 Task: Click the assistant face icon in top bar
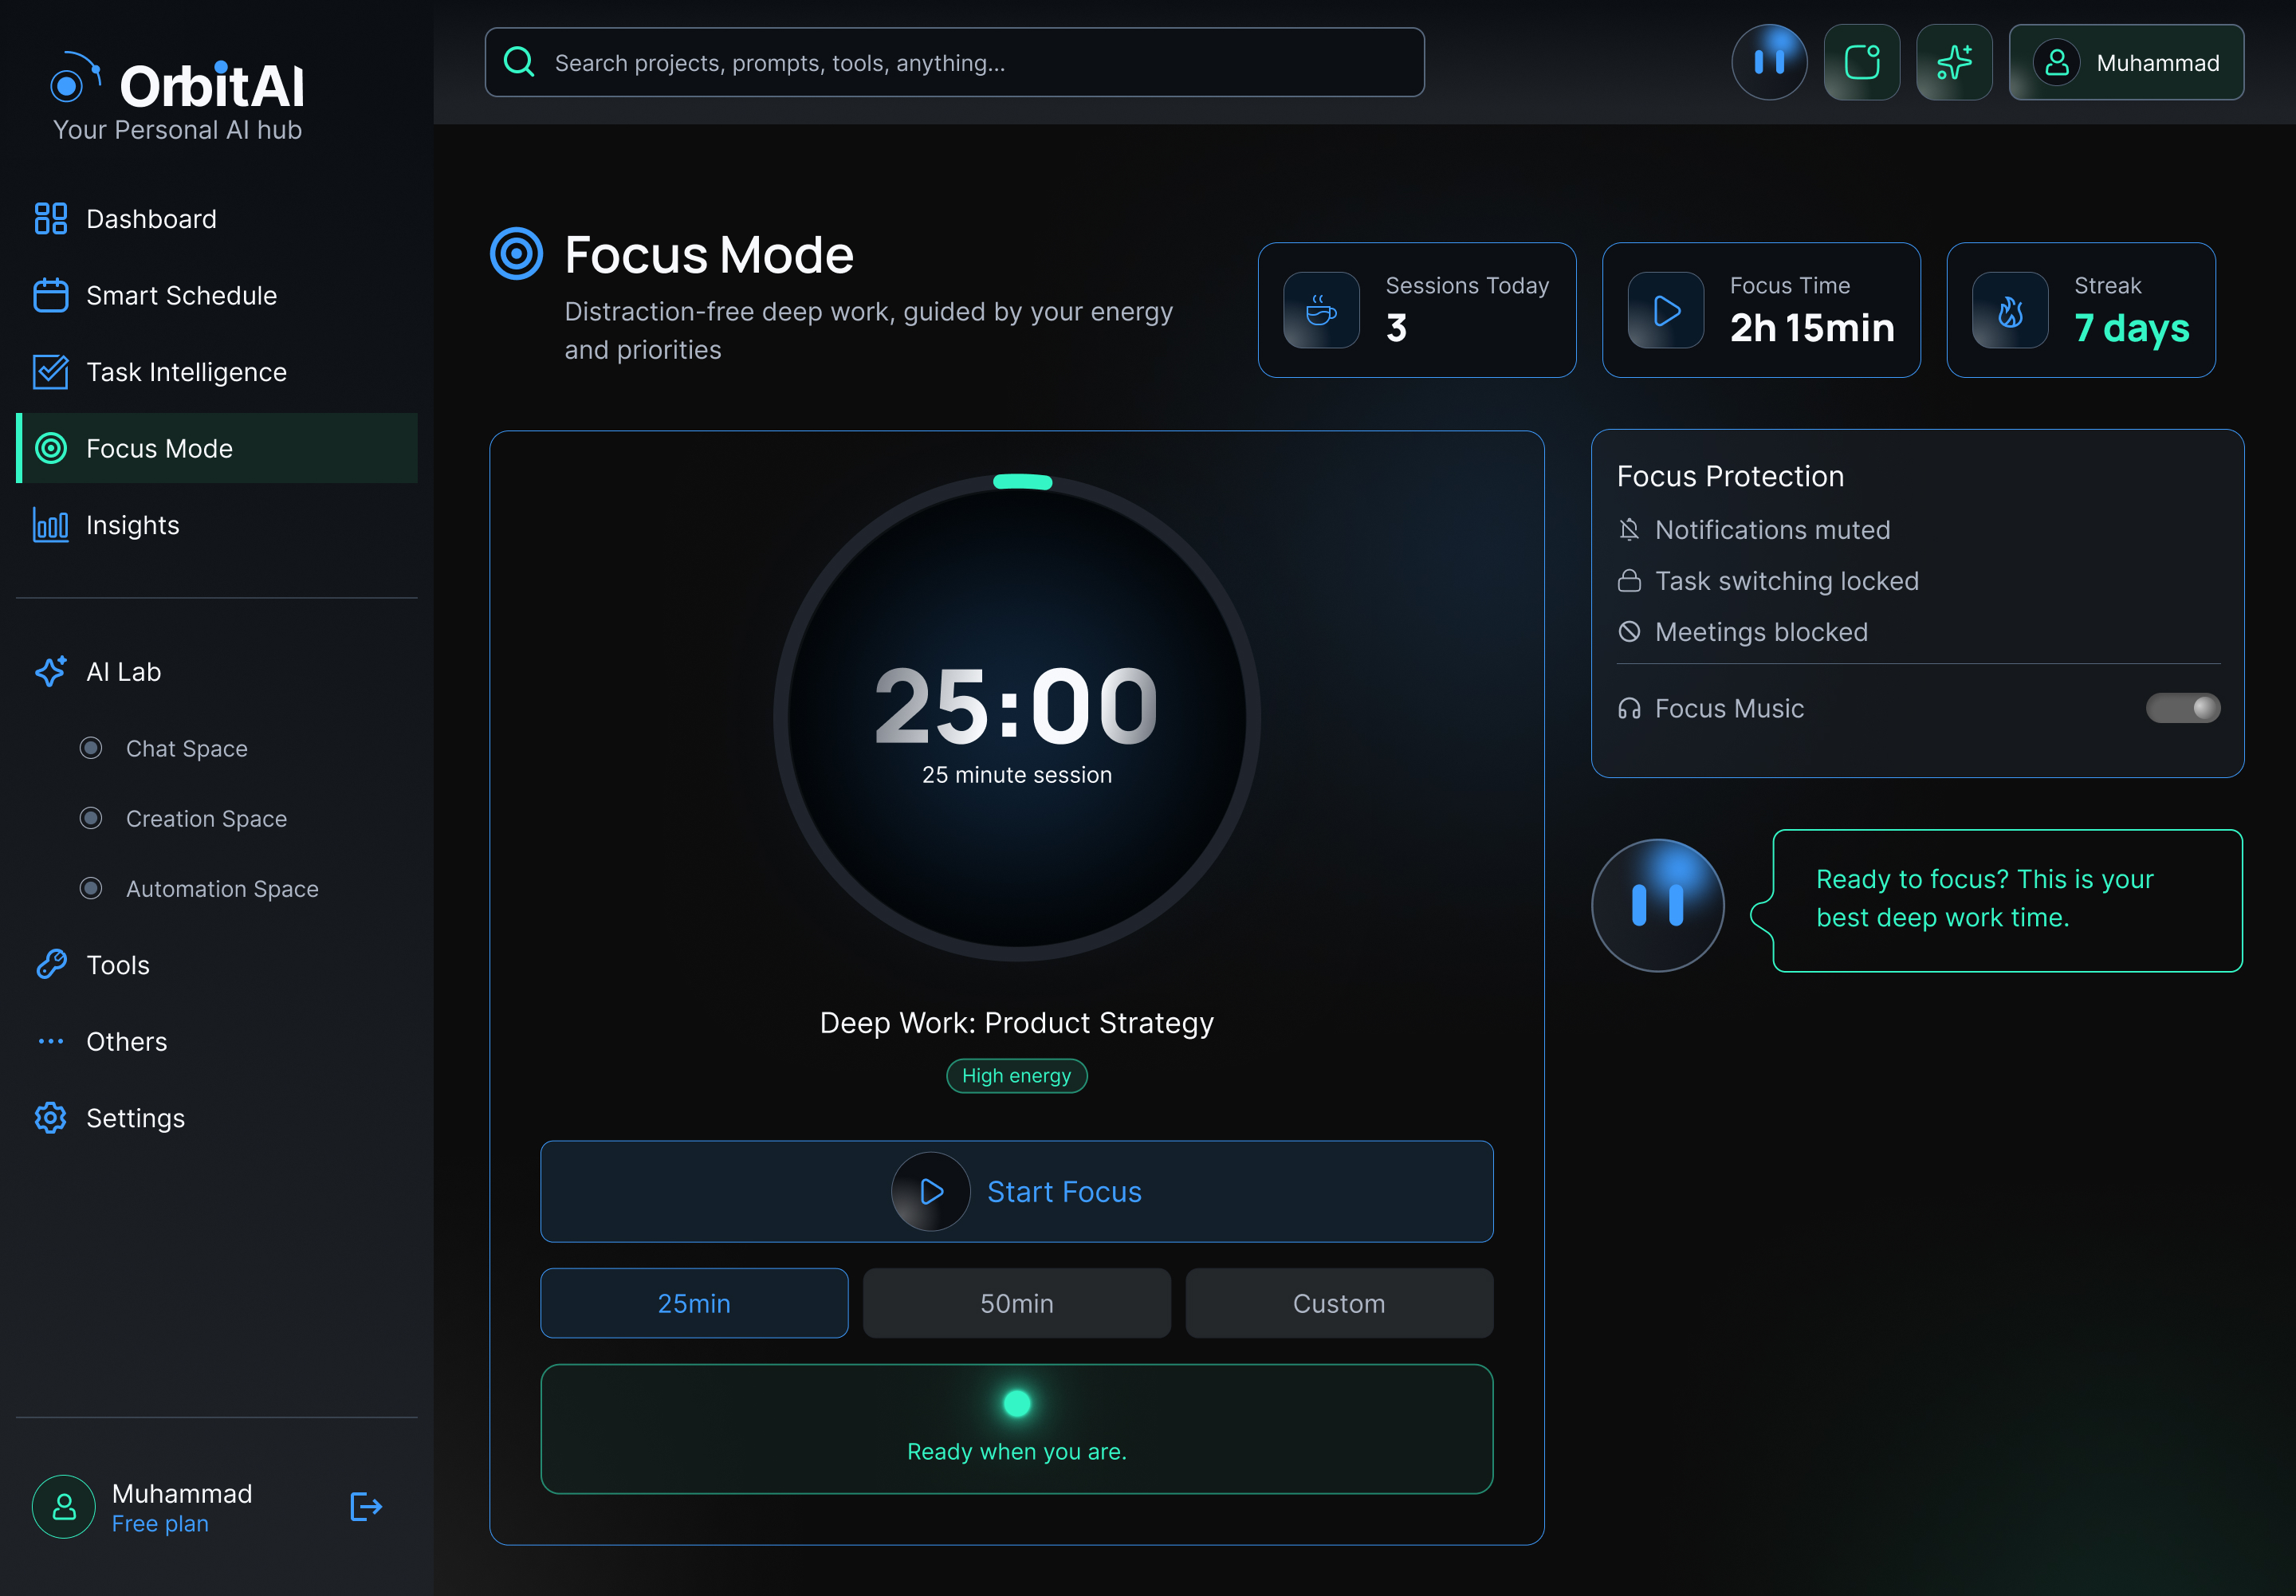1769,62
